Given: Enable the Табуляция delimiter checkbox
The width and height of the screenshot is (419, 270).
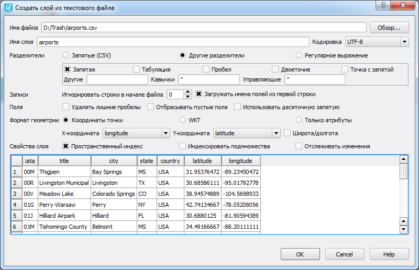Looking at the screenshot, I should (137, 69).
